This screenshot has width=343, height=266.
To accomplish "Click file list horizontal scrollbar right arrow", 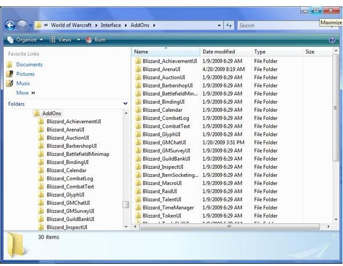I will click(x=328, y=227).
